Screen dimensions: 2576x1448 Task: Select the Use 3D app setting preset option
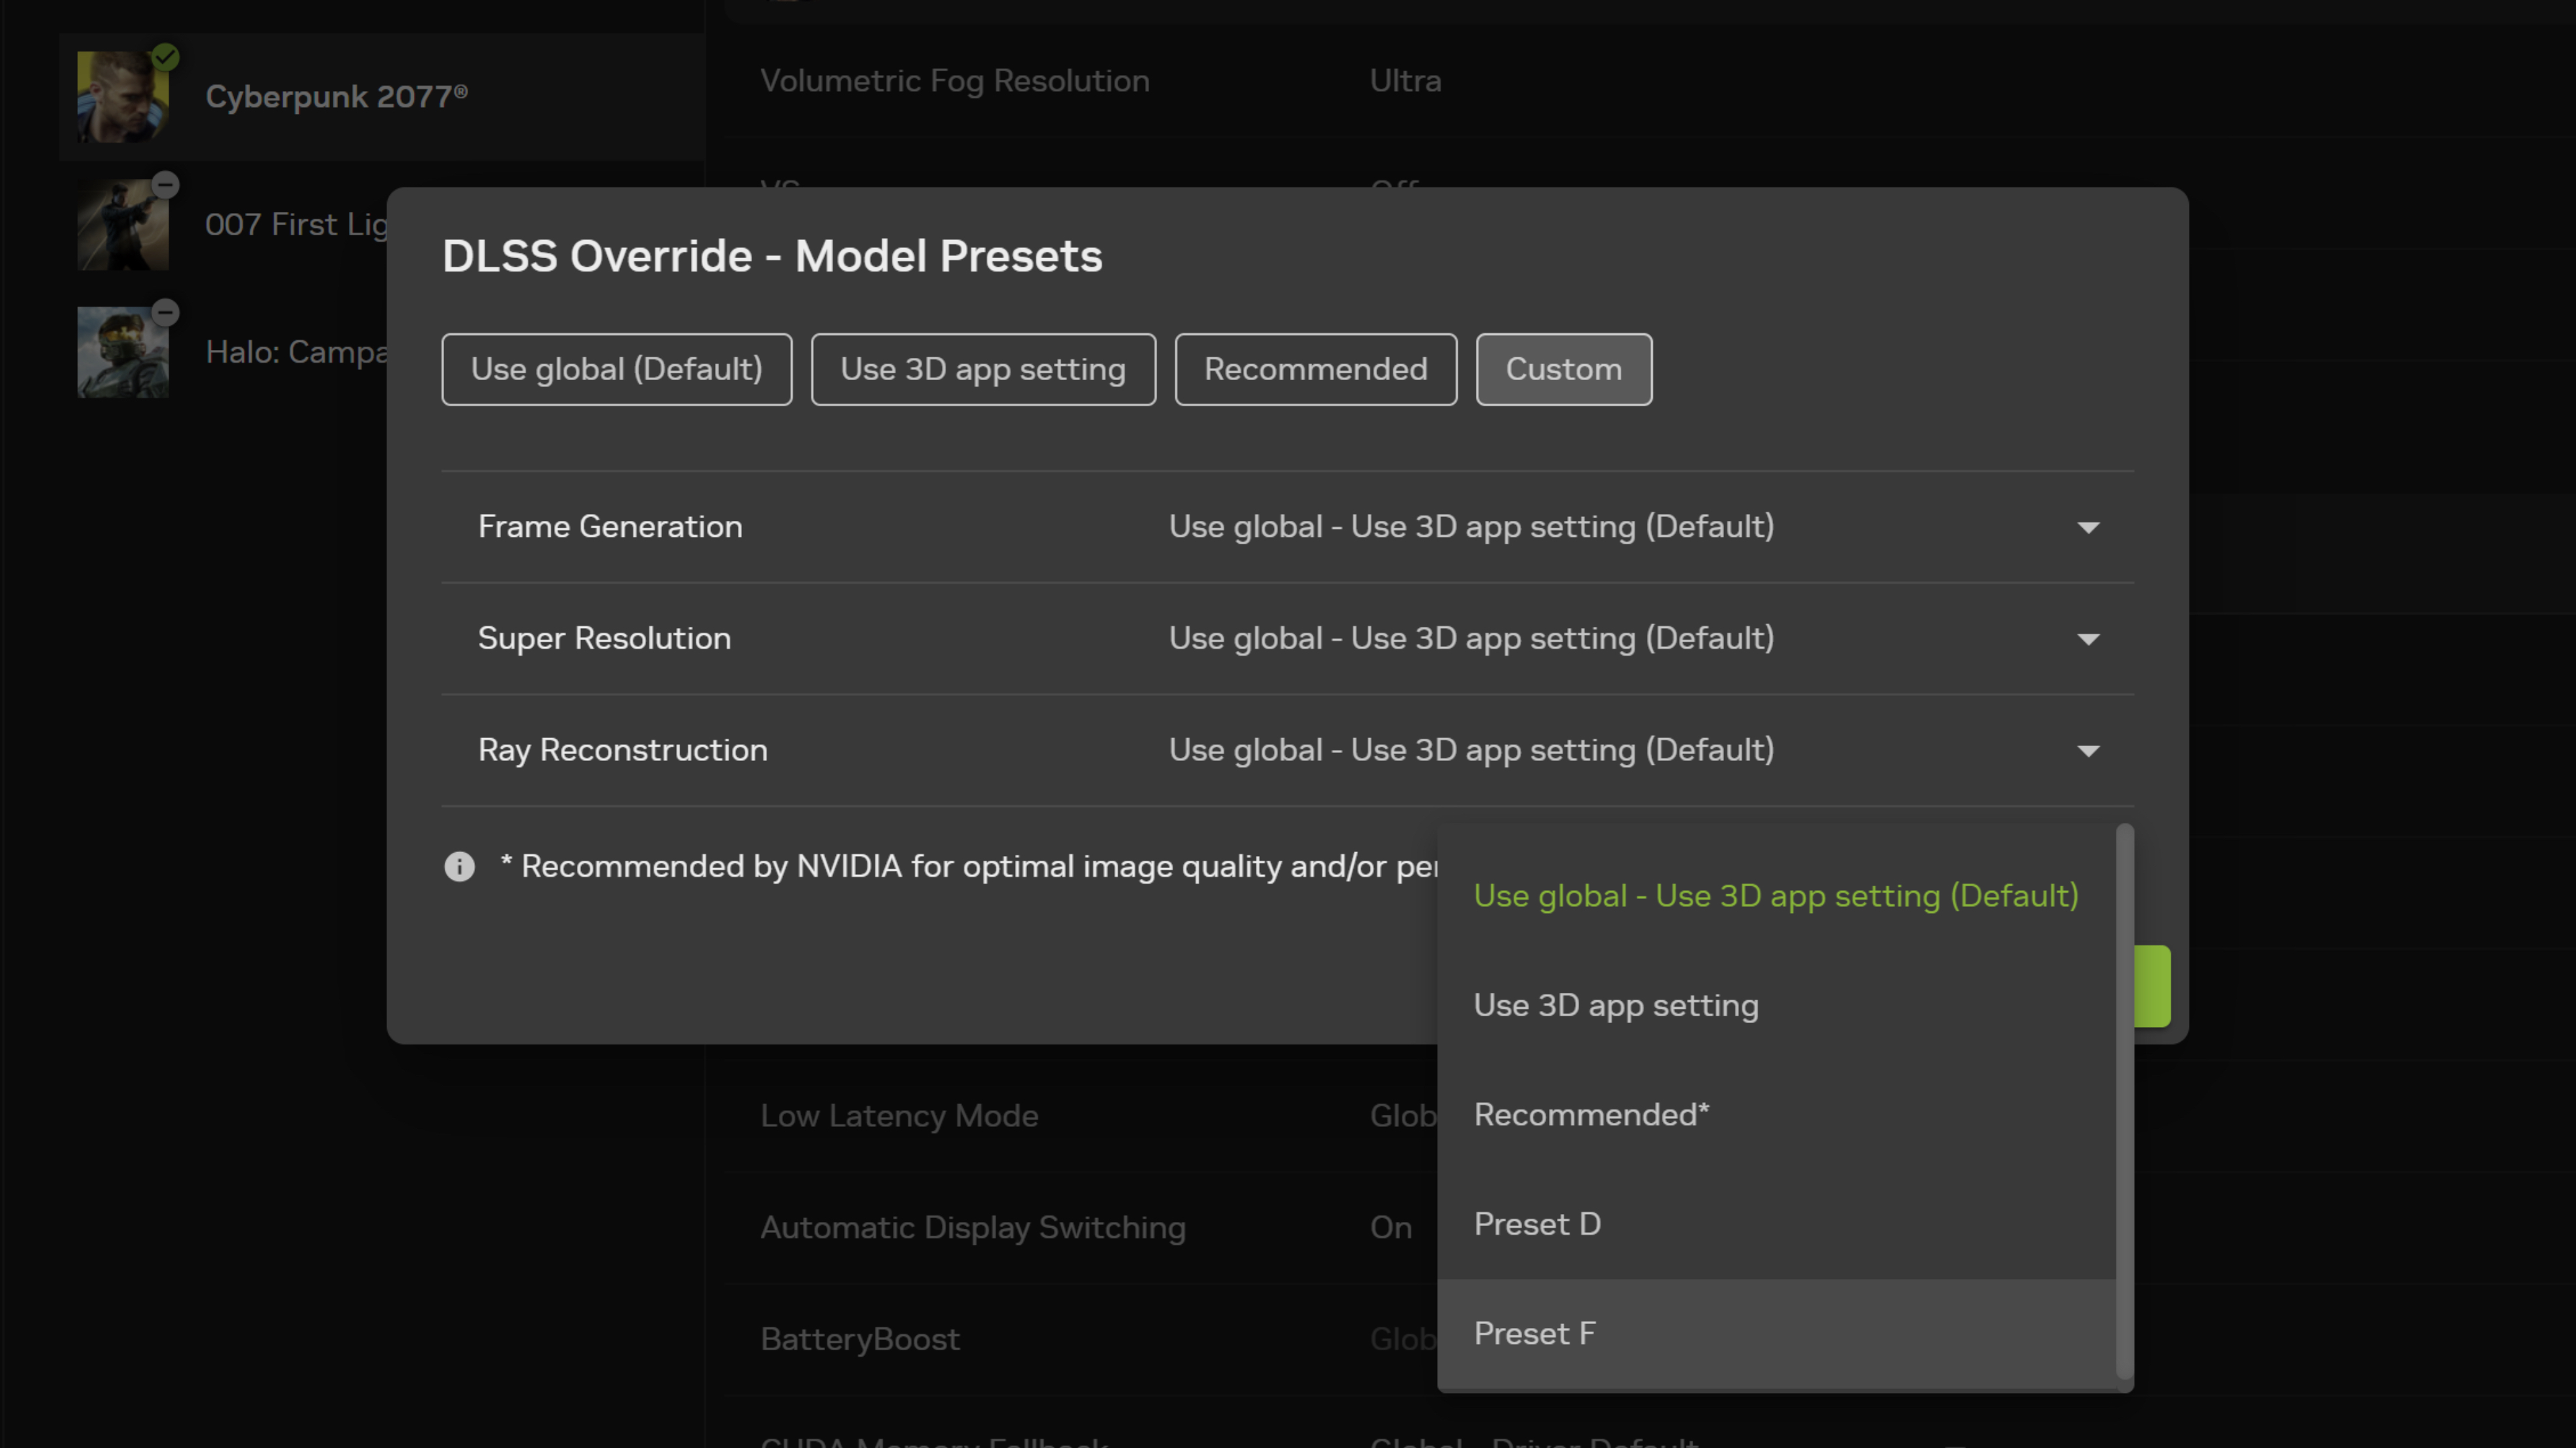click(983, 370)
